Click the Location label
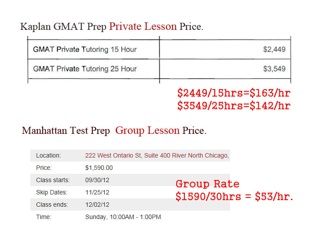The image size is (315, 237). click(48, 155)
